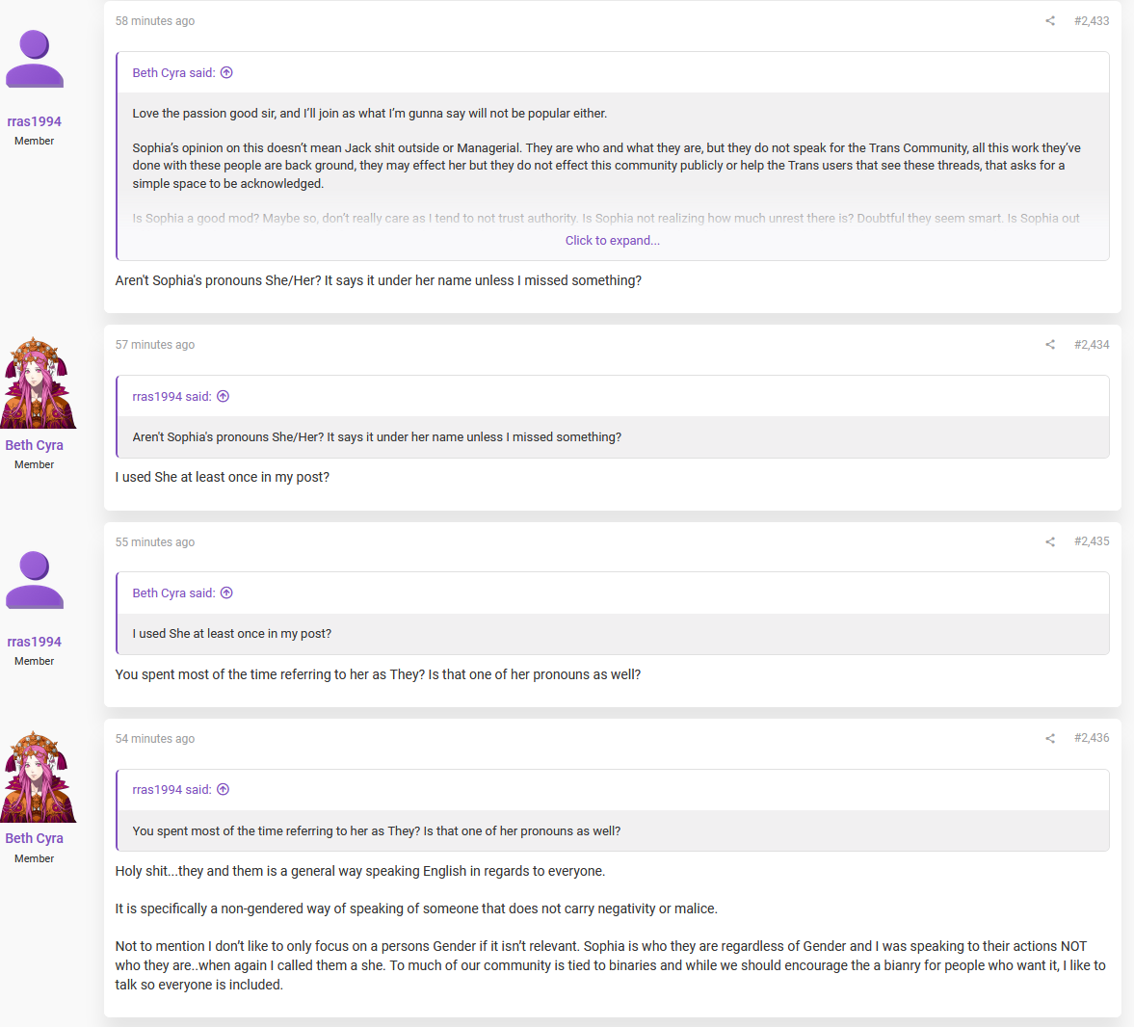Image resolution: width=1134 pixels, height=1027 pixels.
Task: Click the '55 minutes ago' timestamp
Action: 155,541
